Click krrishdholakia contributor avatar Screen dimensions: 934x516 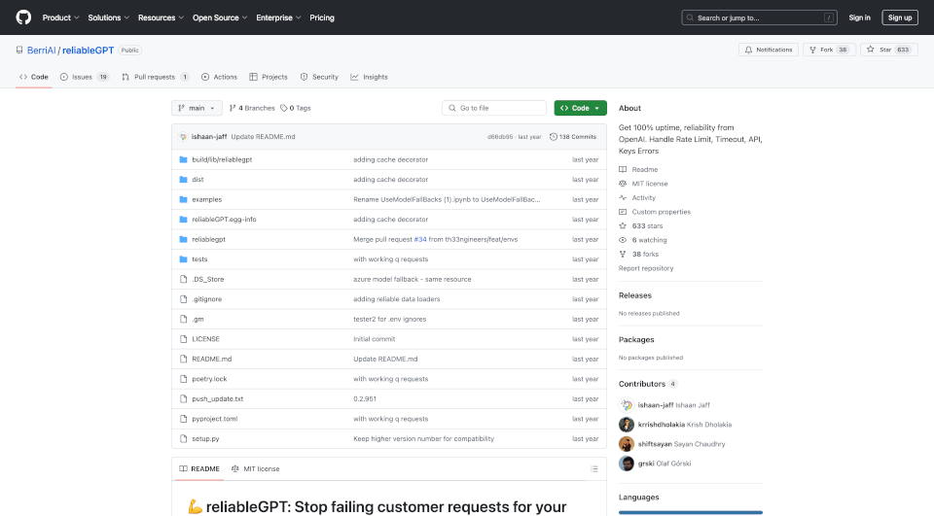coord(626,425)
